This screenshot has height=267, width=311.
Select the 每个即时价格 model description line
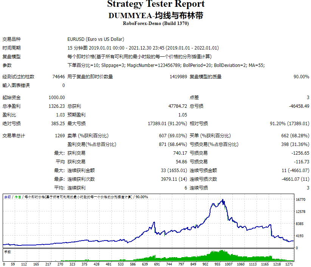139,57
